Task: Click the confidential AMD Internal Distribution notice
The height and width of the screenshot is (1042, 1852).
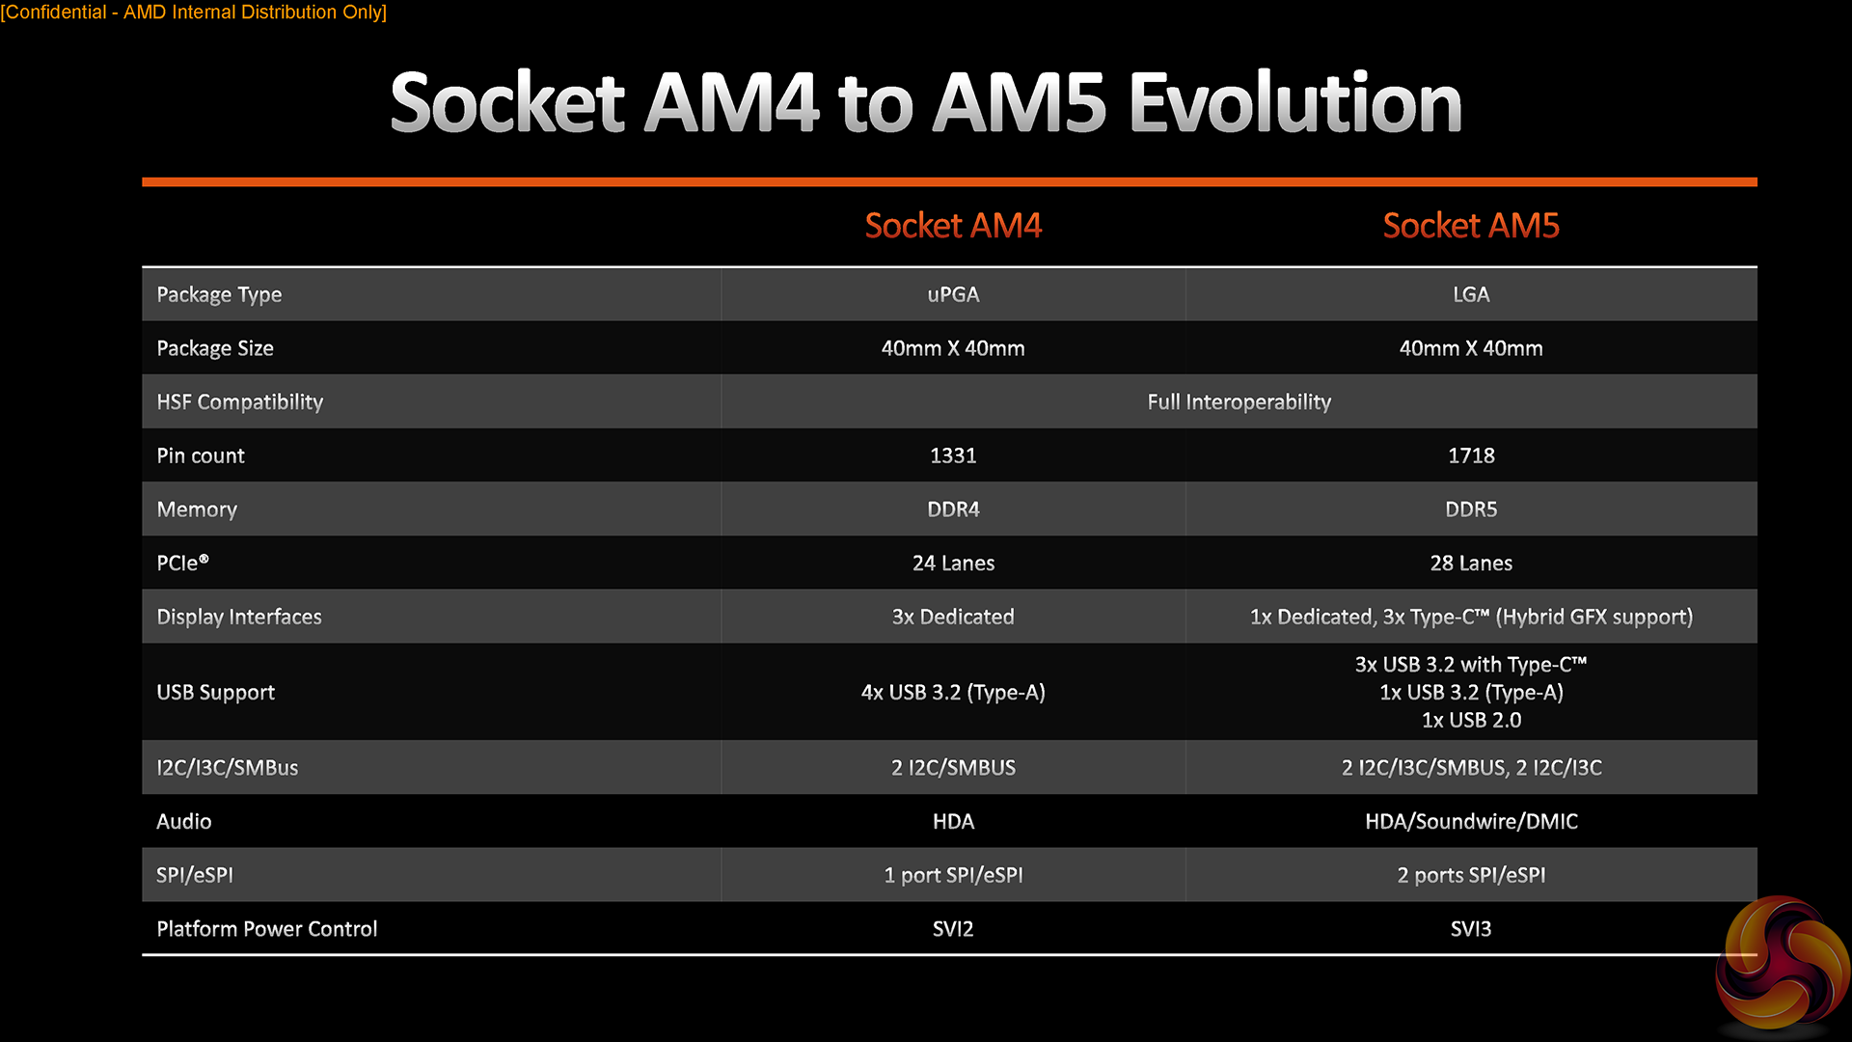Action: tap(194, 13)
